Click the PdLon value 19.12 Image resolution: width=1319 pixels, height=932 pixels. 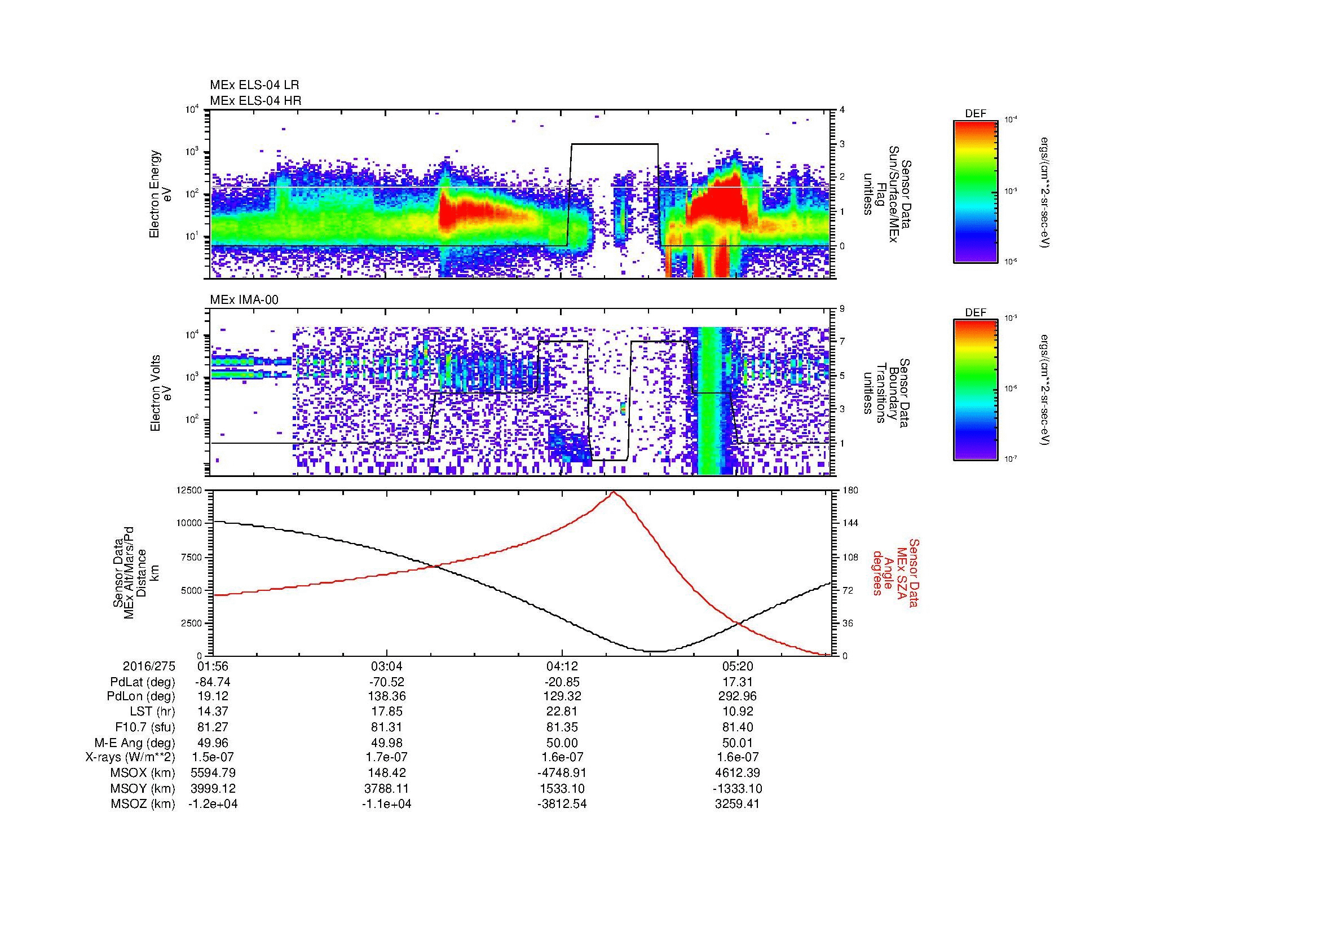point(213,696)
